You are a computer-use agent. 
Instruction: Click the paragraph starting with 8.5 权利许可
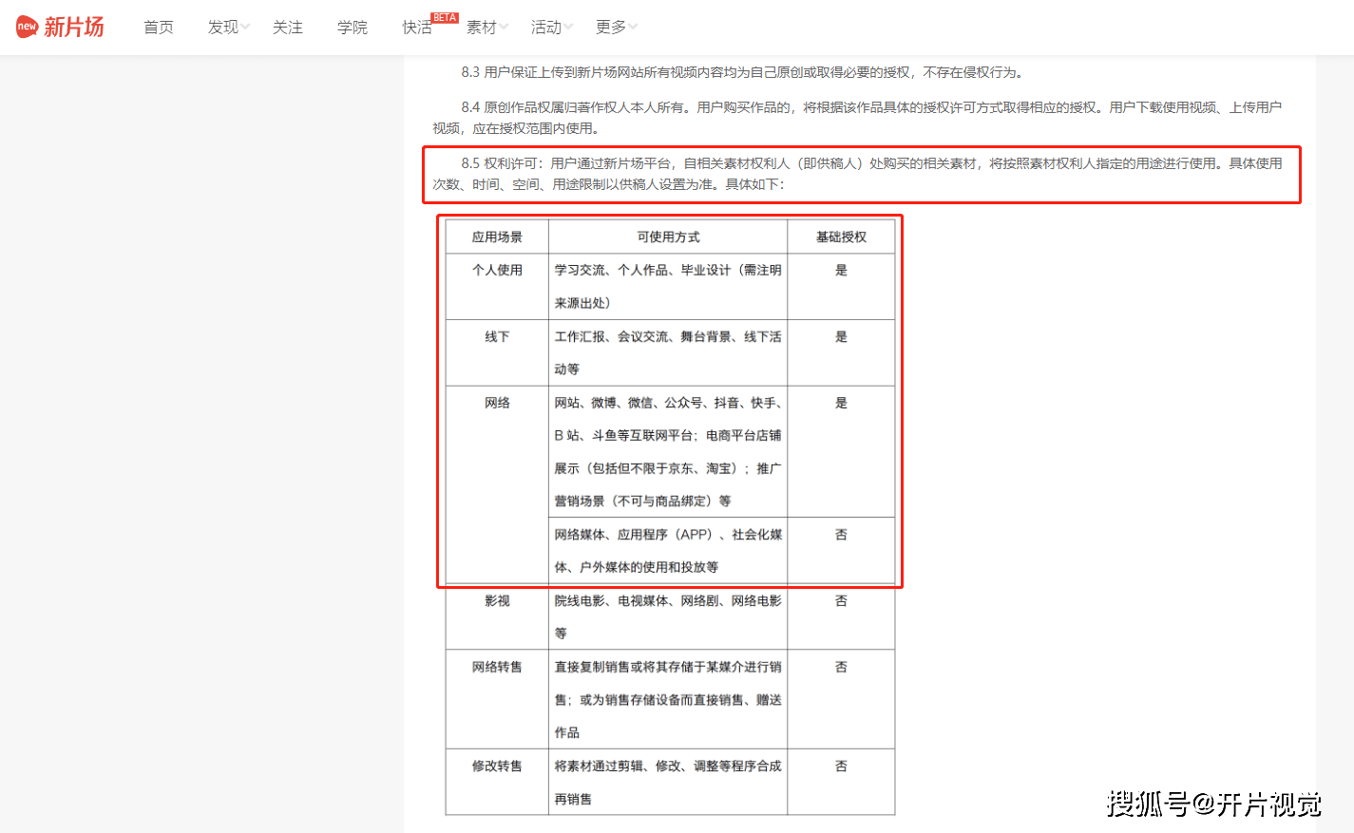857,174
